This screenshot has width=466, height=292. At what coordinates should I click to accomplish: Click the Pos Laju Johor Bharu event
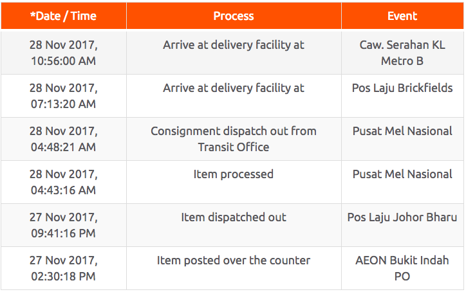point(402,217)
